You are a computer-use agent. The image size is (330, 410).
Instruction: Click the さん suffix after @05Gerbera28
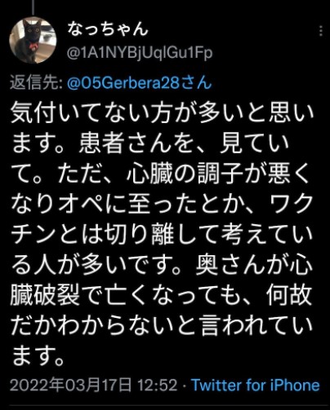tap(194, 82)
